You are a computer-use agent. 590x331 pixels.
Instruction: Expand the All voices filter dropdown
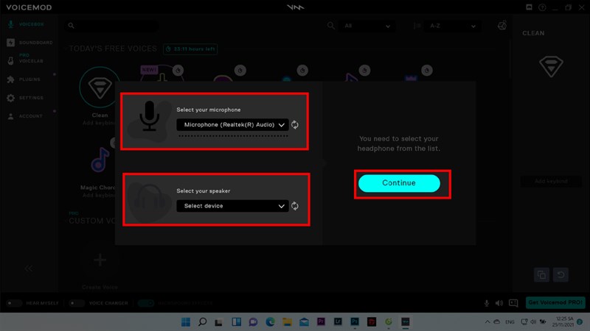367,26
